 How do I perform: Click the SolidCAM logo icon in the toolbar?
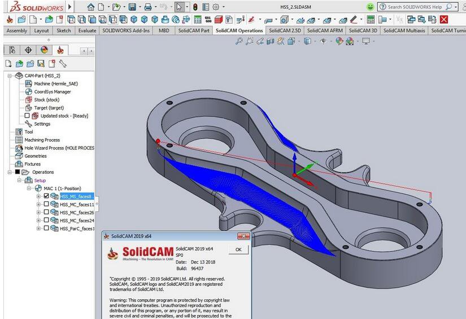coord(10,20)
